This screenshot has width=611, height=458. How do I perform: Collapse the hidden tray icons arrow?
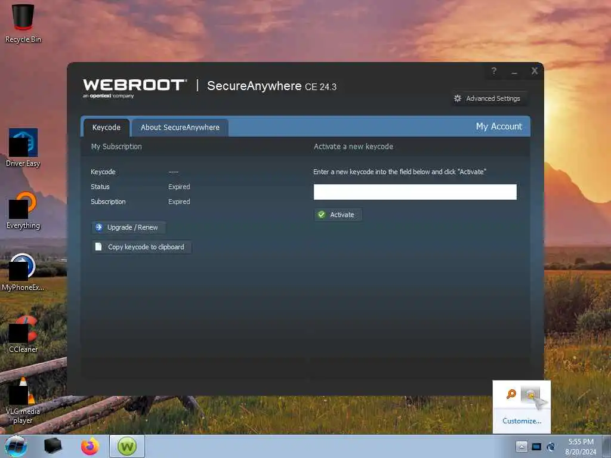pos(521,447)
